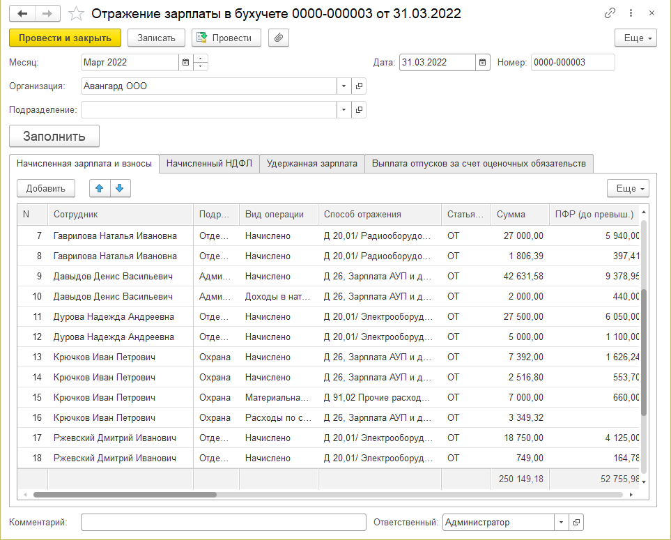Screen dimensions: 671x540
Task: Open calendar picker for Месяц field
Action: [x=185, y=63]
